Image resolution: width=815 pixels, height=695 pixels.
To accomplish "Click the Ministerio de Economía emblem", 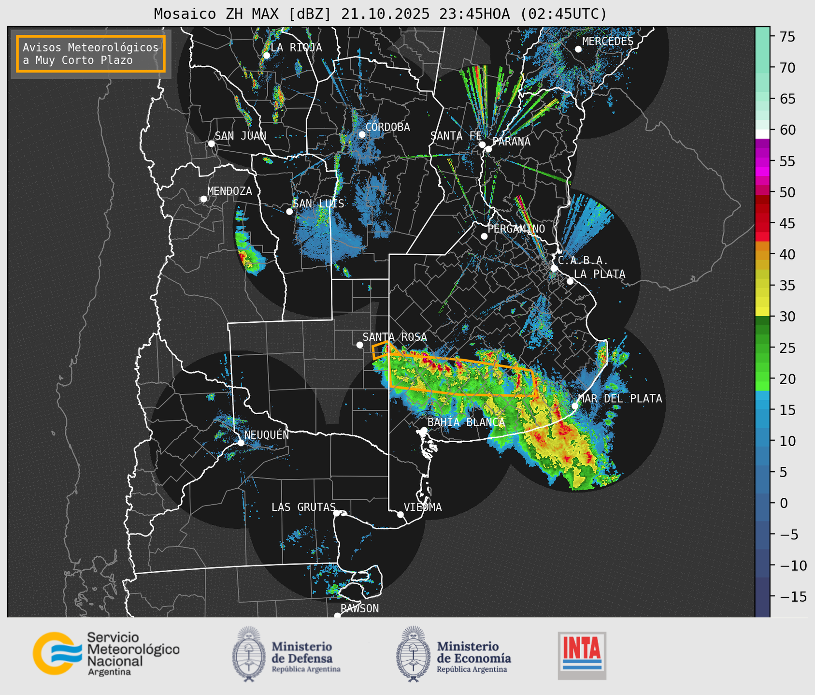I will point(413,654).
